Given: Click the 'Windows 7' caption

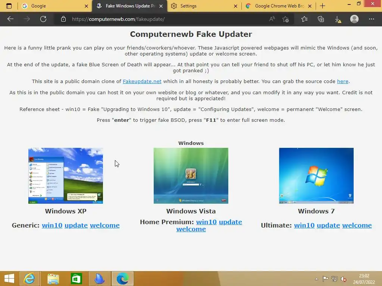Looking at the screenshot, I should pyautogui.click(x=316, y=211).
